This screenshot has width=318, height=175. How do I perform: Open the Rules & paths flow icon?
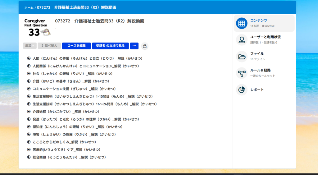pyautogui.click(x=242, y=73)
